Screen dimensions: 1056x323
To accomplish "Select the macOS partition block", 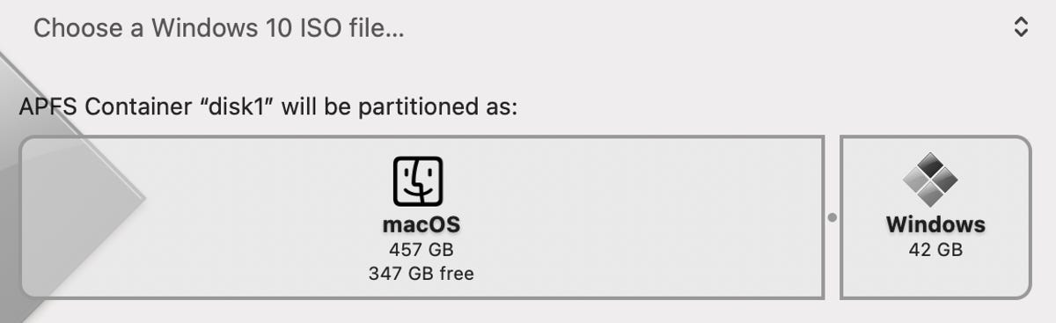I will (x=422, y=217).
